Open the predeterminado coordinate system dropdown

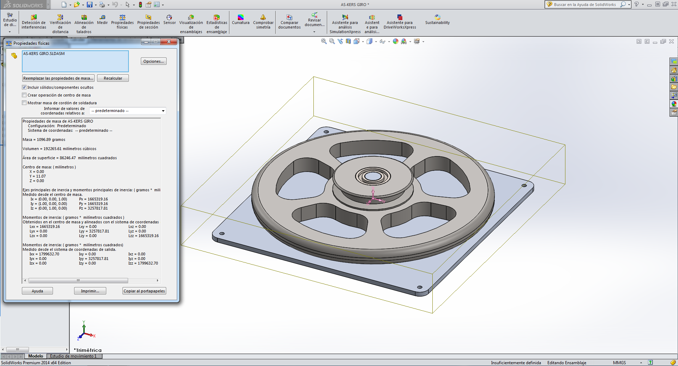(127, 111)
